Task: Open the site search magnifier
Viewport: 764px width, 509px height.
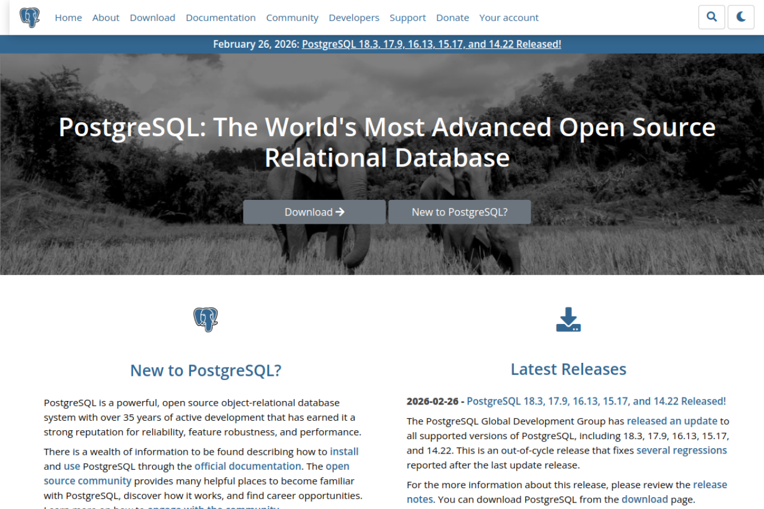Action: (x=711, y=17)
